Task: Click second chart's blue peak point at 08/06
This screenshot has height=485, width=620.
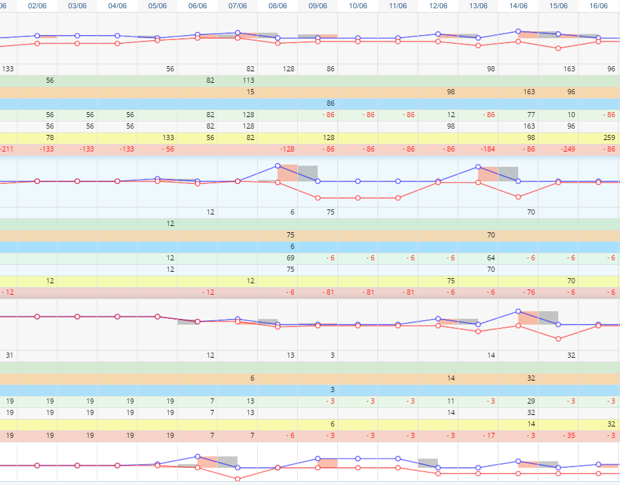Action: click(278, 166)
